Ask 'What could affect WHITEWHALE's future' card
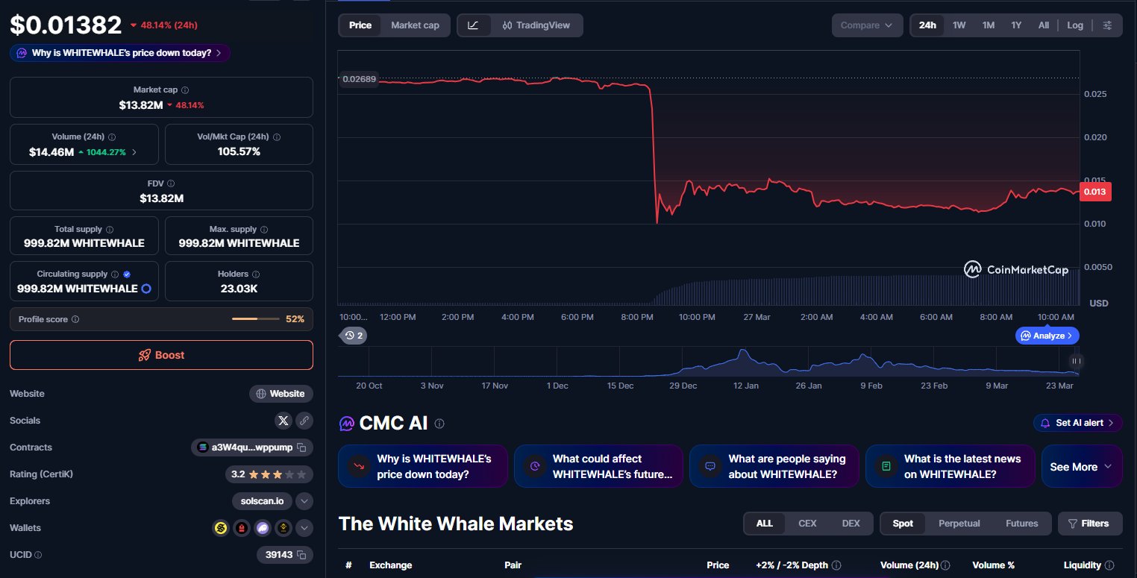1137x578 pixels. tap(598, 467)
